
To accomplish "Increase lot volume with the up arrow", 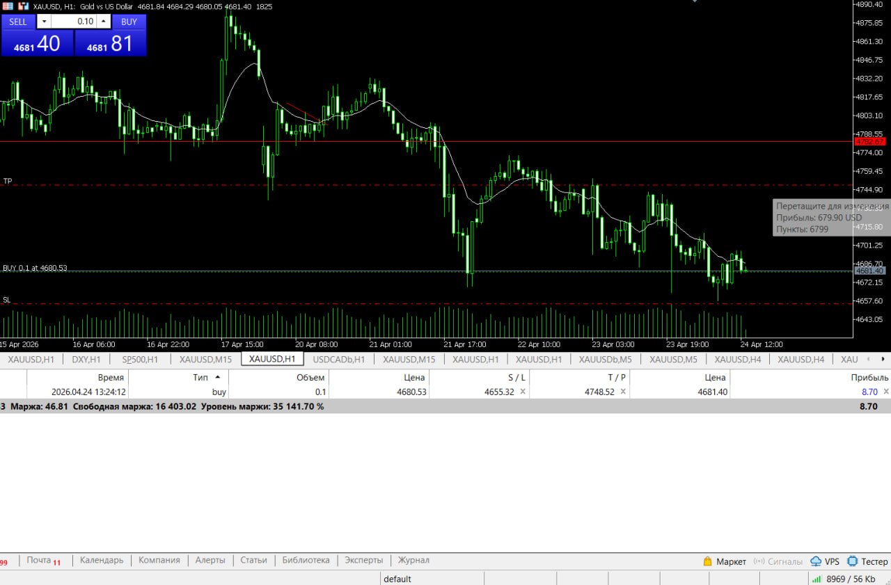I will click(104, 22).
